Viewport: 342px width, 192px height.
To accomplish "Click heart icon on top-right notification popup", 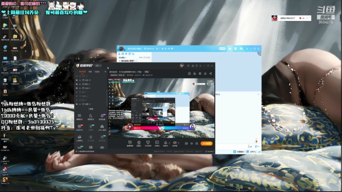I will coord(300,18).
